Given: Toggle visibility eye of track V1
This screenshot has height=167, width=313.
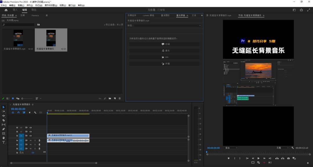Looking at the screenshot, I should [30, 136].
